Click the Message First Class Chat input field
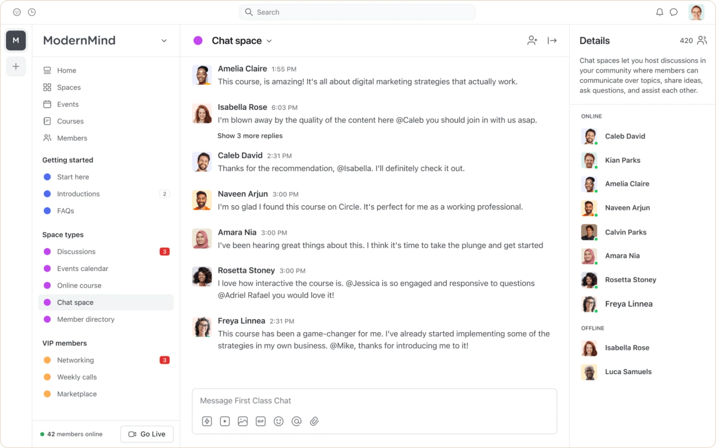Image resolution: width=716 pixels, height=448 pixels. 374,400
